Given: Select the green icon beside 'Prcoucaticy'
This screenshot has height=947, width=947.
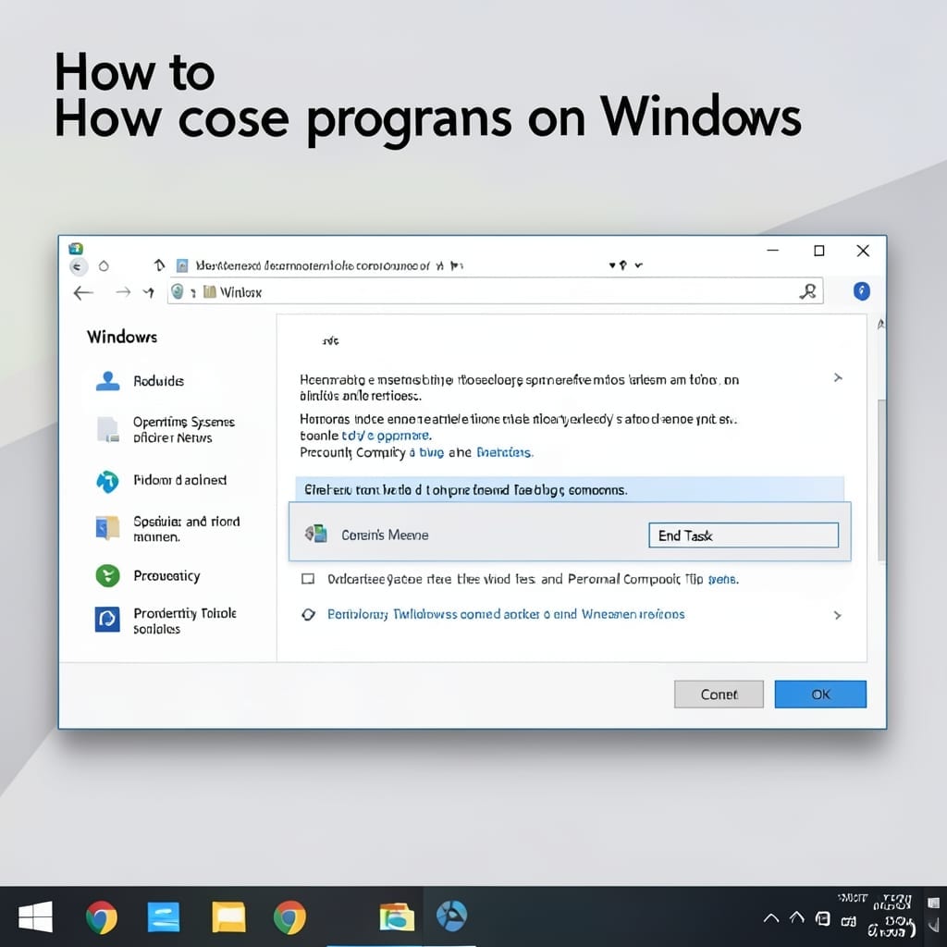Looking at the screenshot, I should tap(107, 575).
